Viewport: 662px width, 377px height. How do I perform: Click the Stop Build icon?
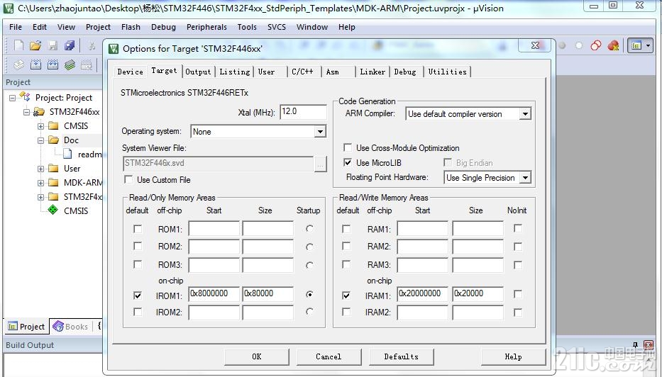pos(86,65)
